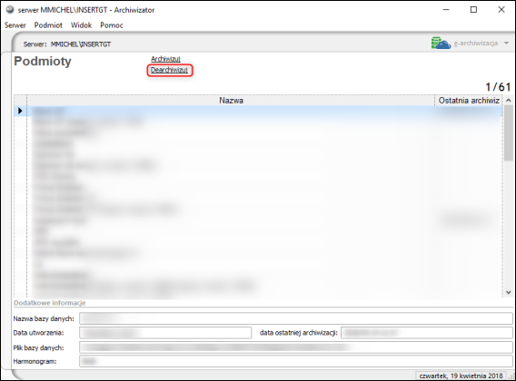
Task: Focus the Harmonogram field
Action: (296, 361)
